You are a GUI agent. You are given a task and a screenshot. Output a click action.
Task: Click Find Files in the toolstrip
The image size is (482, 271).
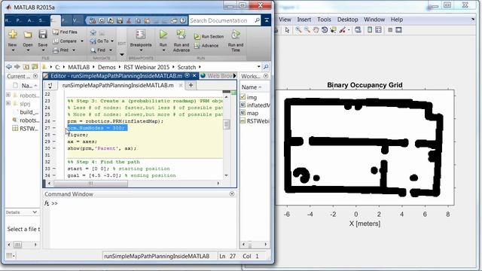pyautogui.click(x=65, y=32)
